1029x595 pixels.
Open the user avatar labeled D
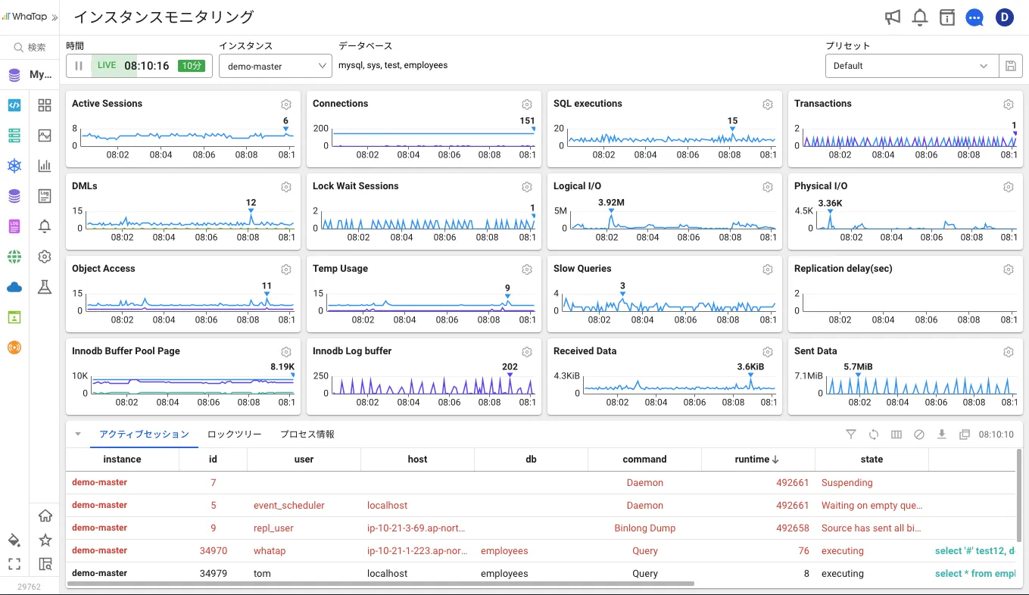click(x=1004, y=17)
